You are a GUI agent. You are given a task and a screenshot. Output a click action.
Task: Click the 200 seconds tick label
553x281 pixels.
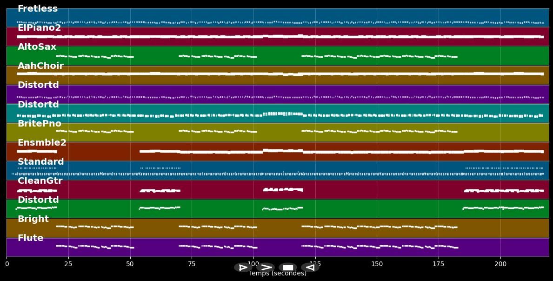(x=500, y=264)
